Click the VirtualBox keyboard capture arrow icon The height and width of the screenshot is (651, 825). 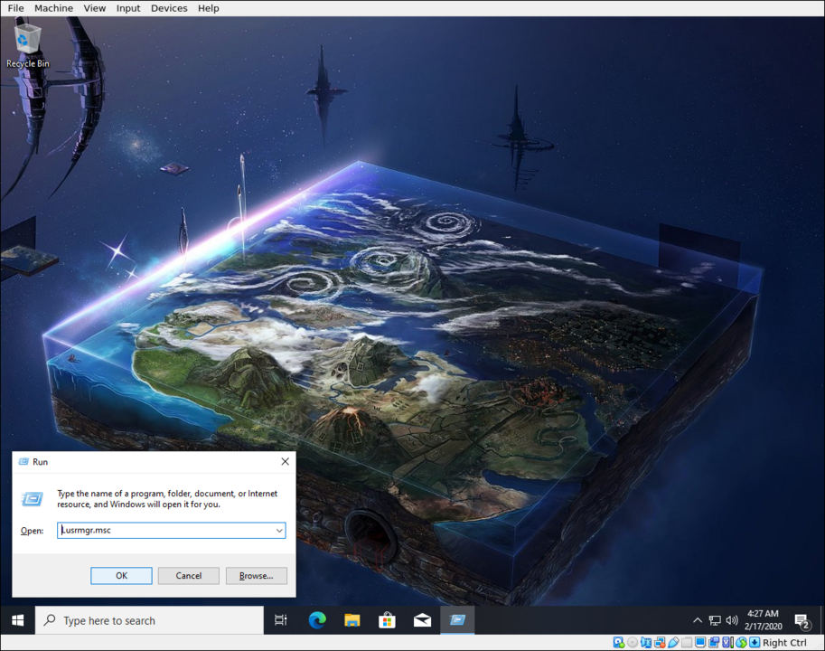pyautogui.click(x=755, y=642)
